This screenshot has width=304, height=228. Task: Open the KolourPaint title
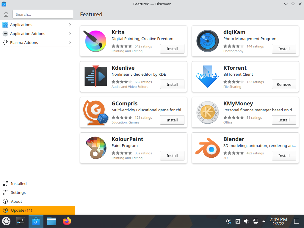pos(127,139)
